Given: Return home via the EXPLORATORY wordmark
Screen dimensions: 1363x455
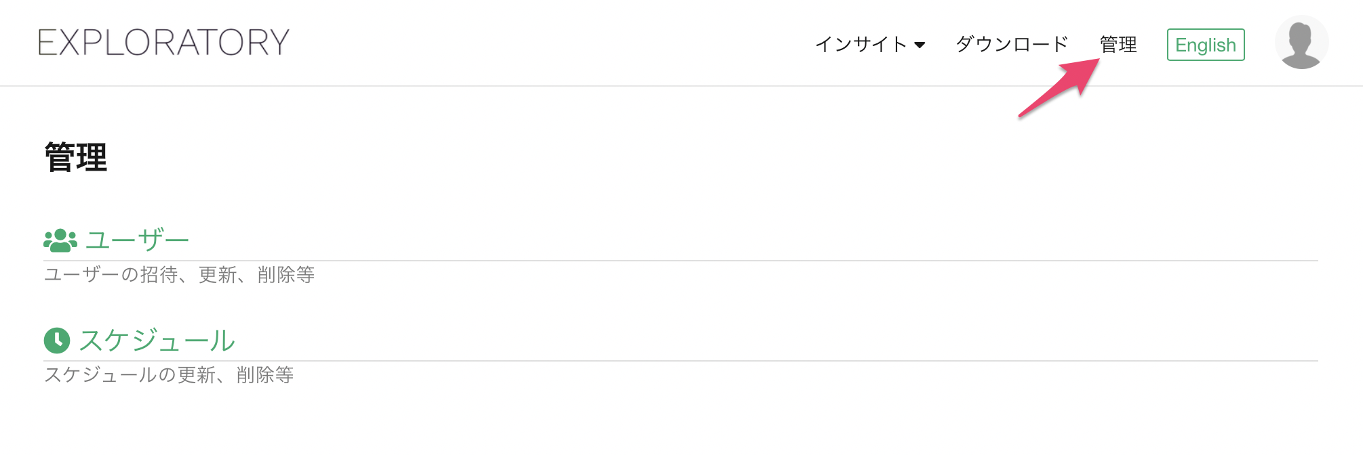Looking at the screenshot, I should point(163,42).
